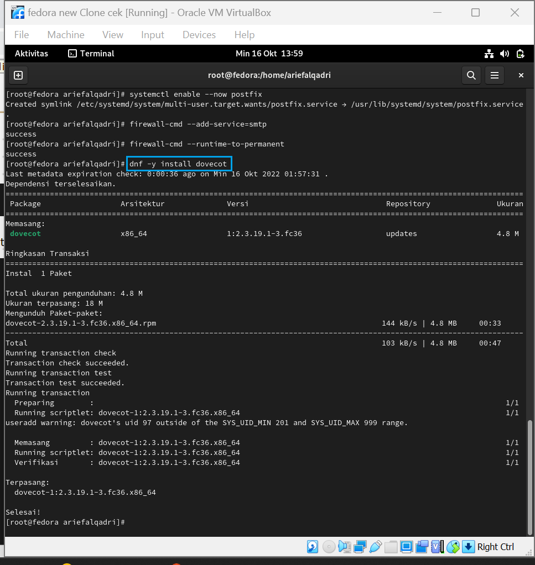Open the terminal hamburger menu
Viewport: 535px width, 565px height.
pos(494,75)
